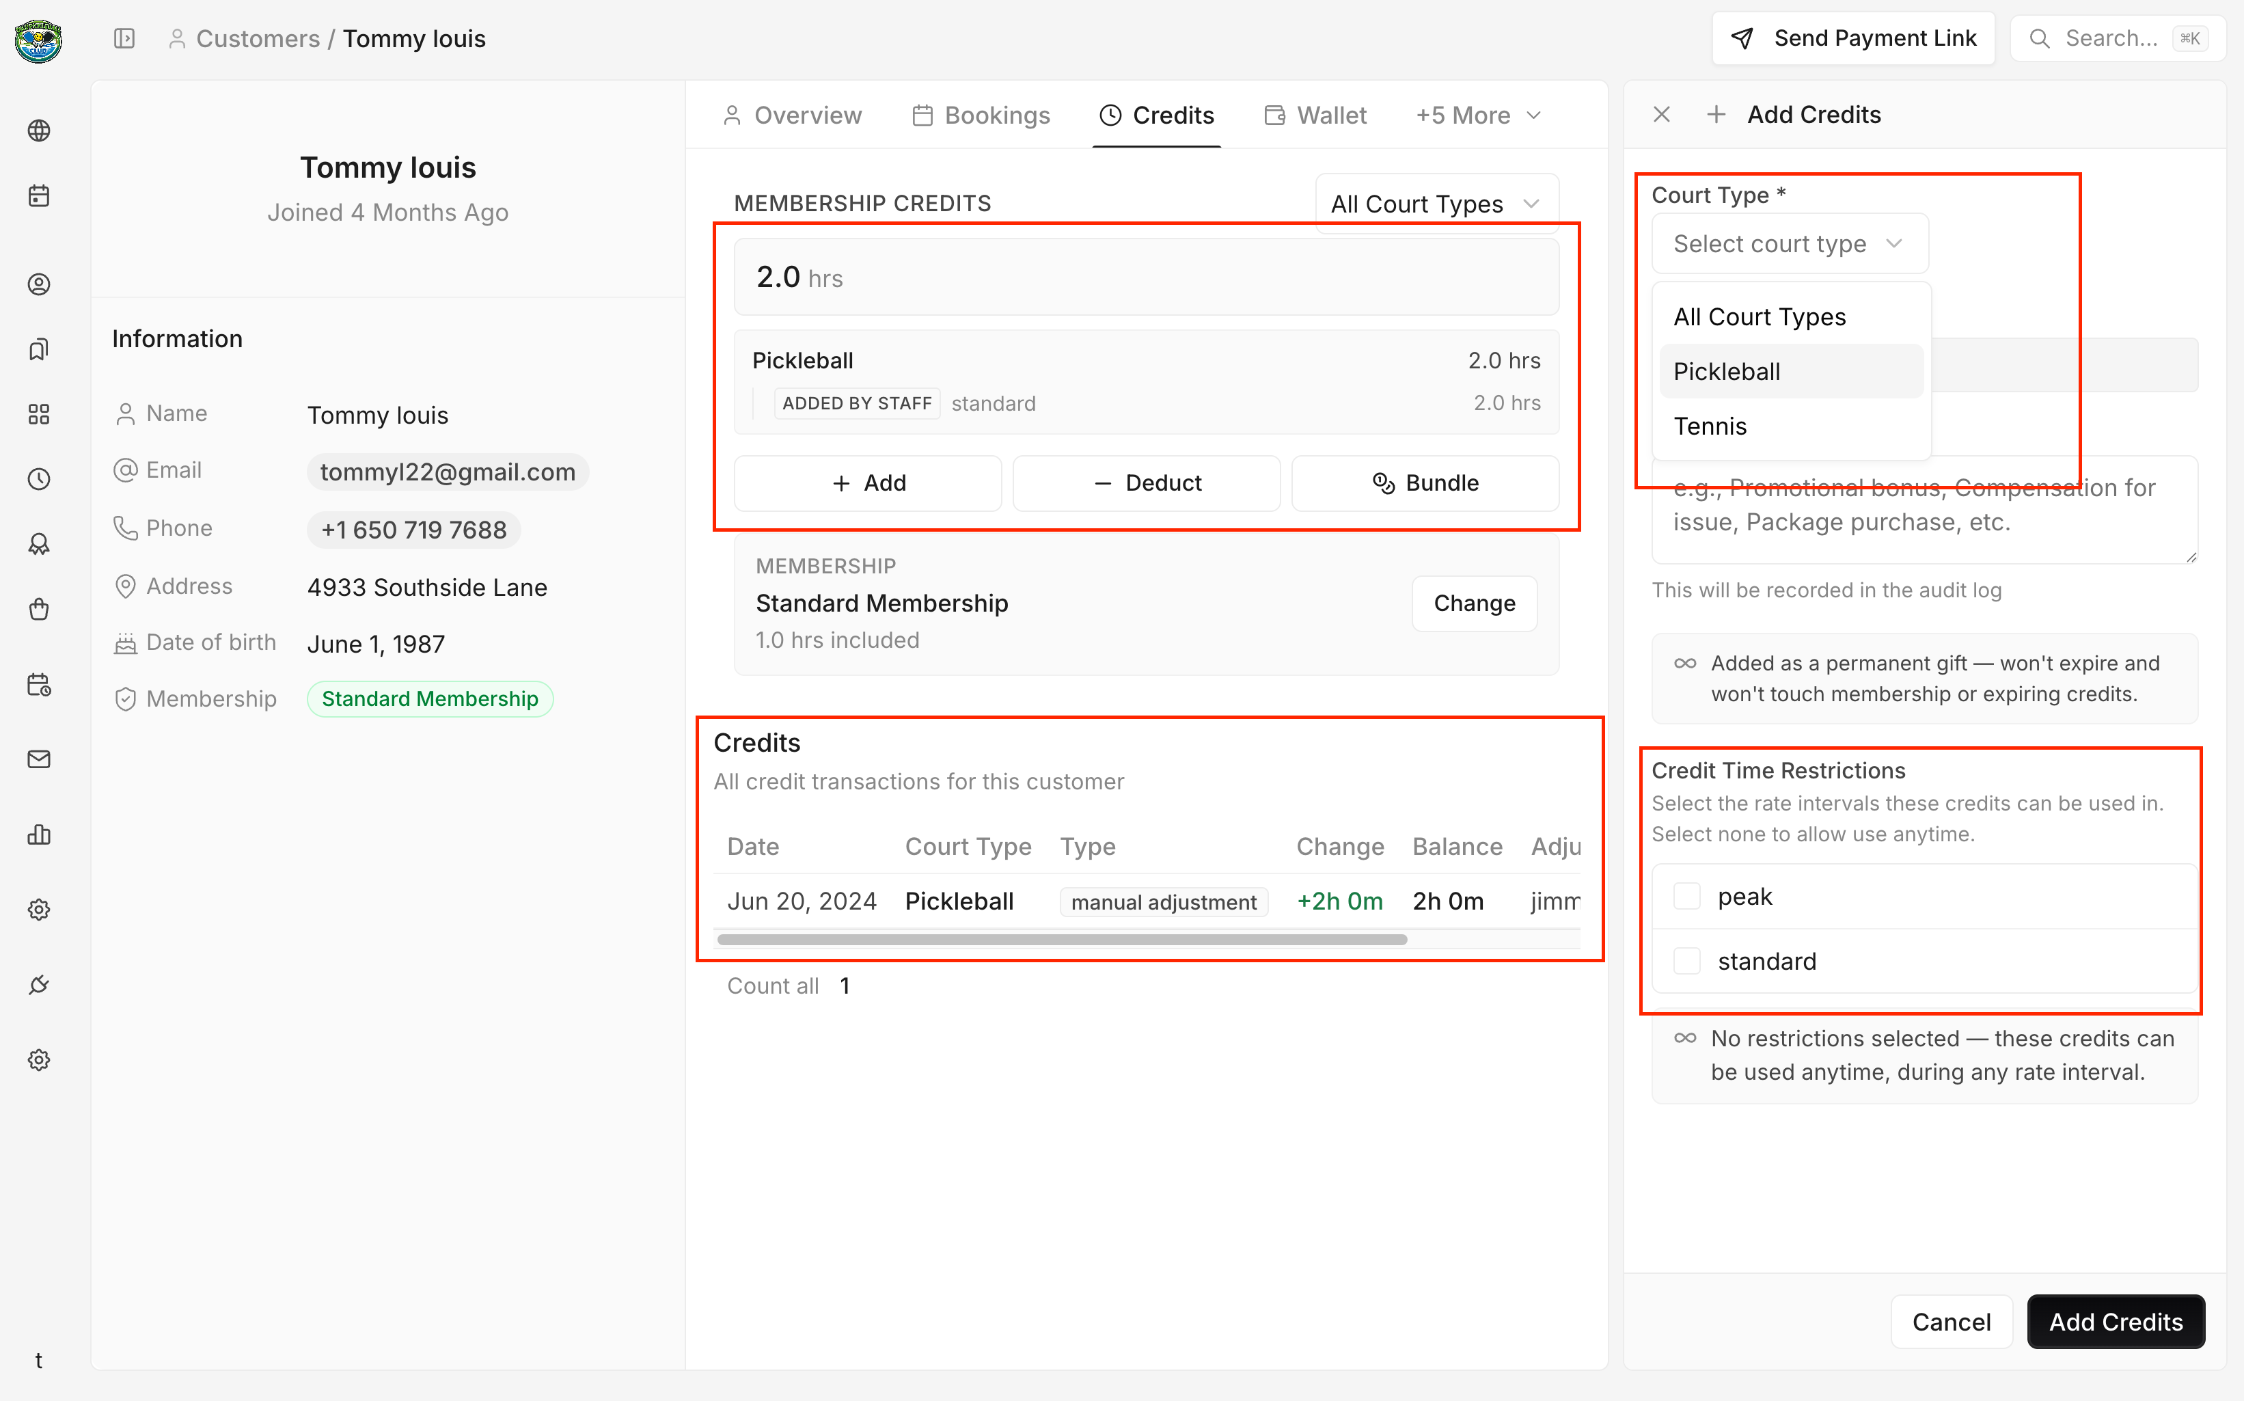The height and width of the screenshot is (1401, 2244).
Task: Go to Customers via breadcrumb link
Action: pos(258,39)
